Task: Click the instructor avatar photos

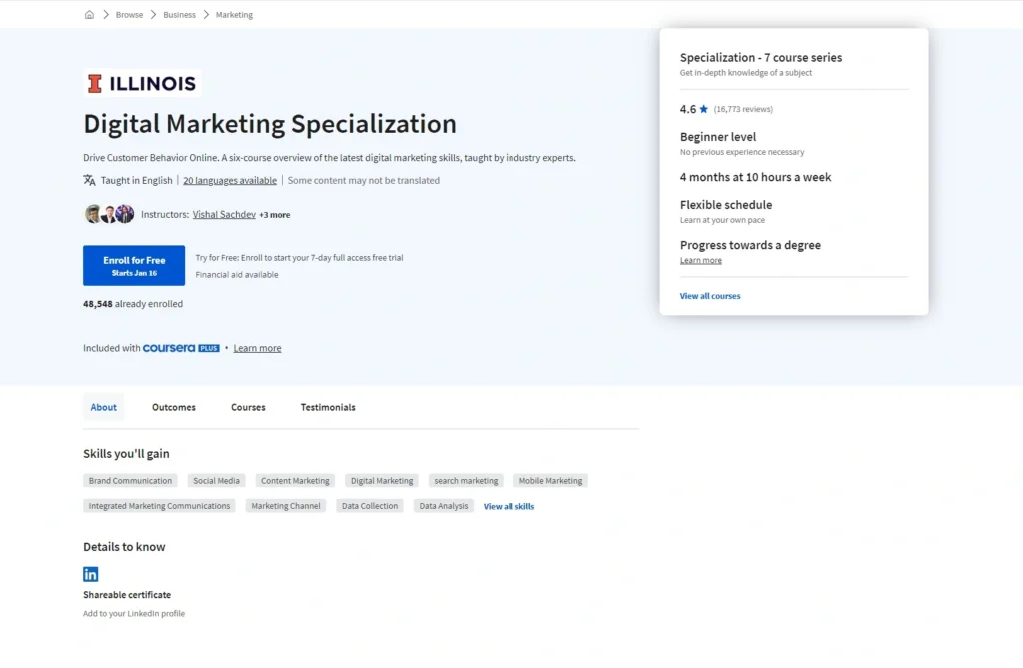Action: tap(109, 214)
